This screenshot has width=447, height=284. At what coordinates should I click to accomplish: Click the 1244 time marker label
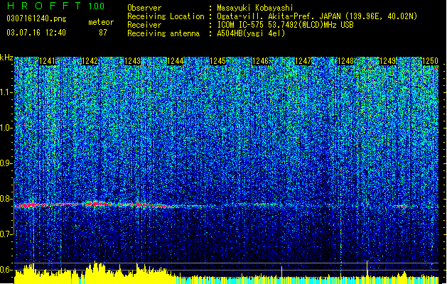pos(175,61)
